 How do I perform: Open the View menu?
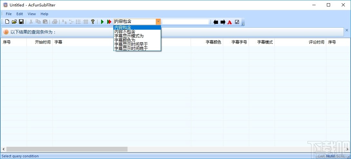click(x=32, y=14)
